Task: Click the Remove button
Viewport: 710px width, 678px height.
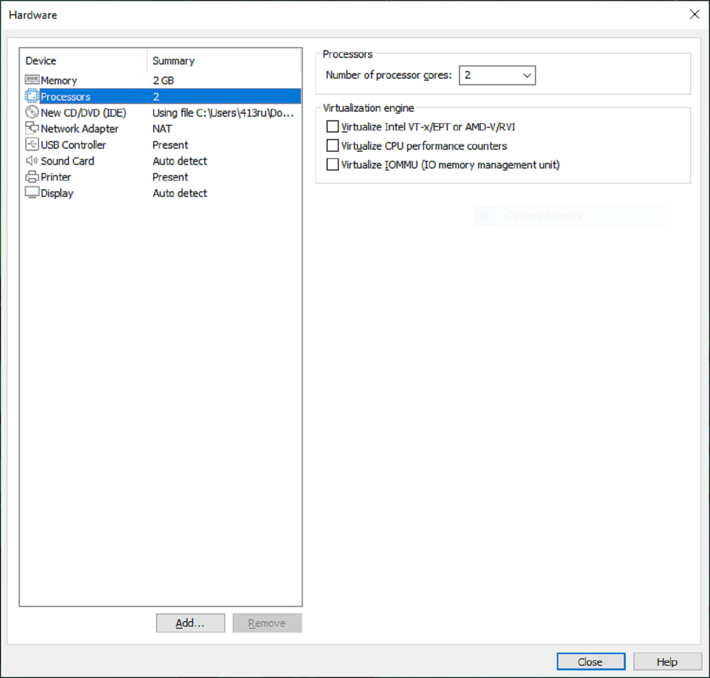Action: coord(267,623)
